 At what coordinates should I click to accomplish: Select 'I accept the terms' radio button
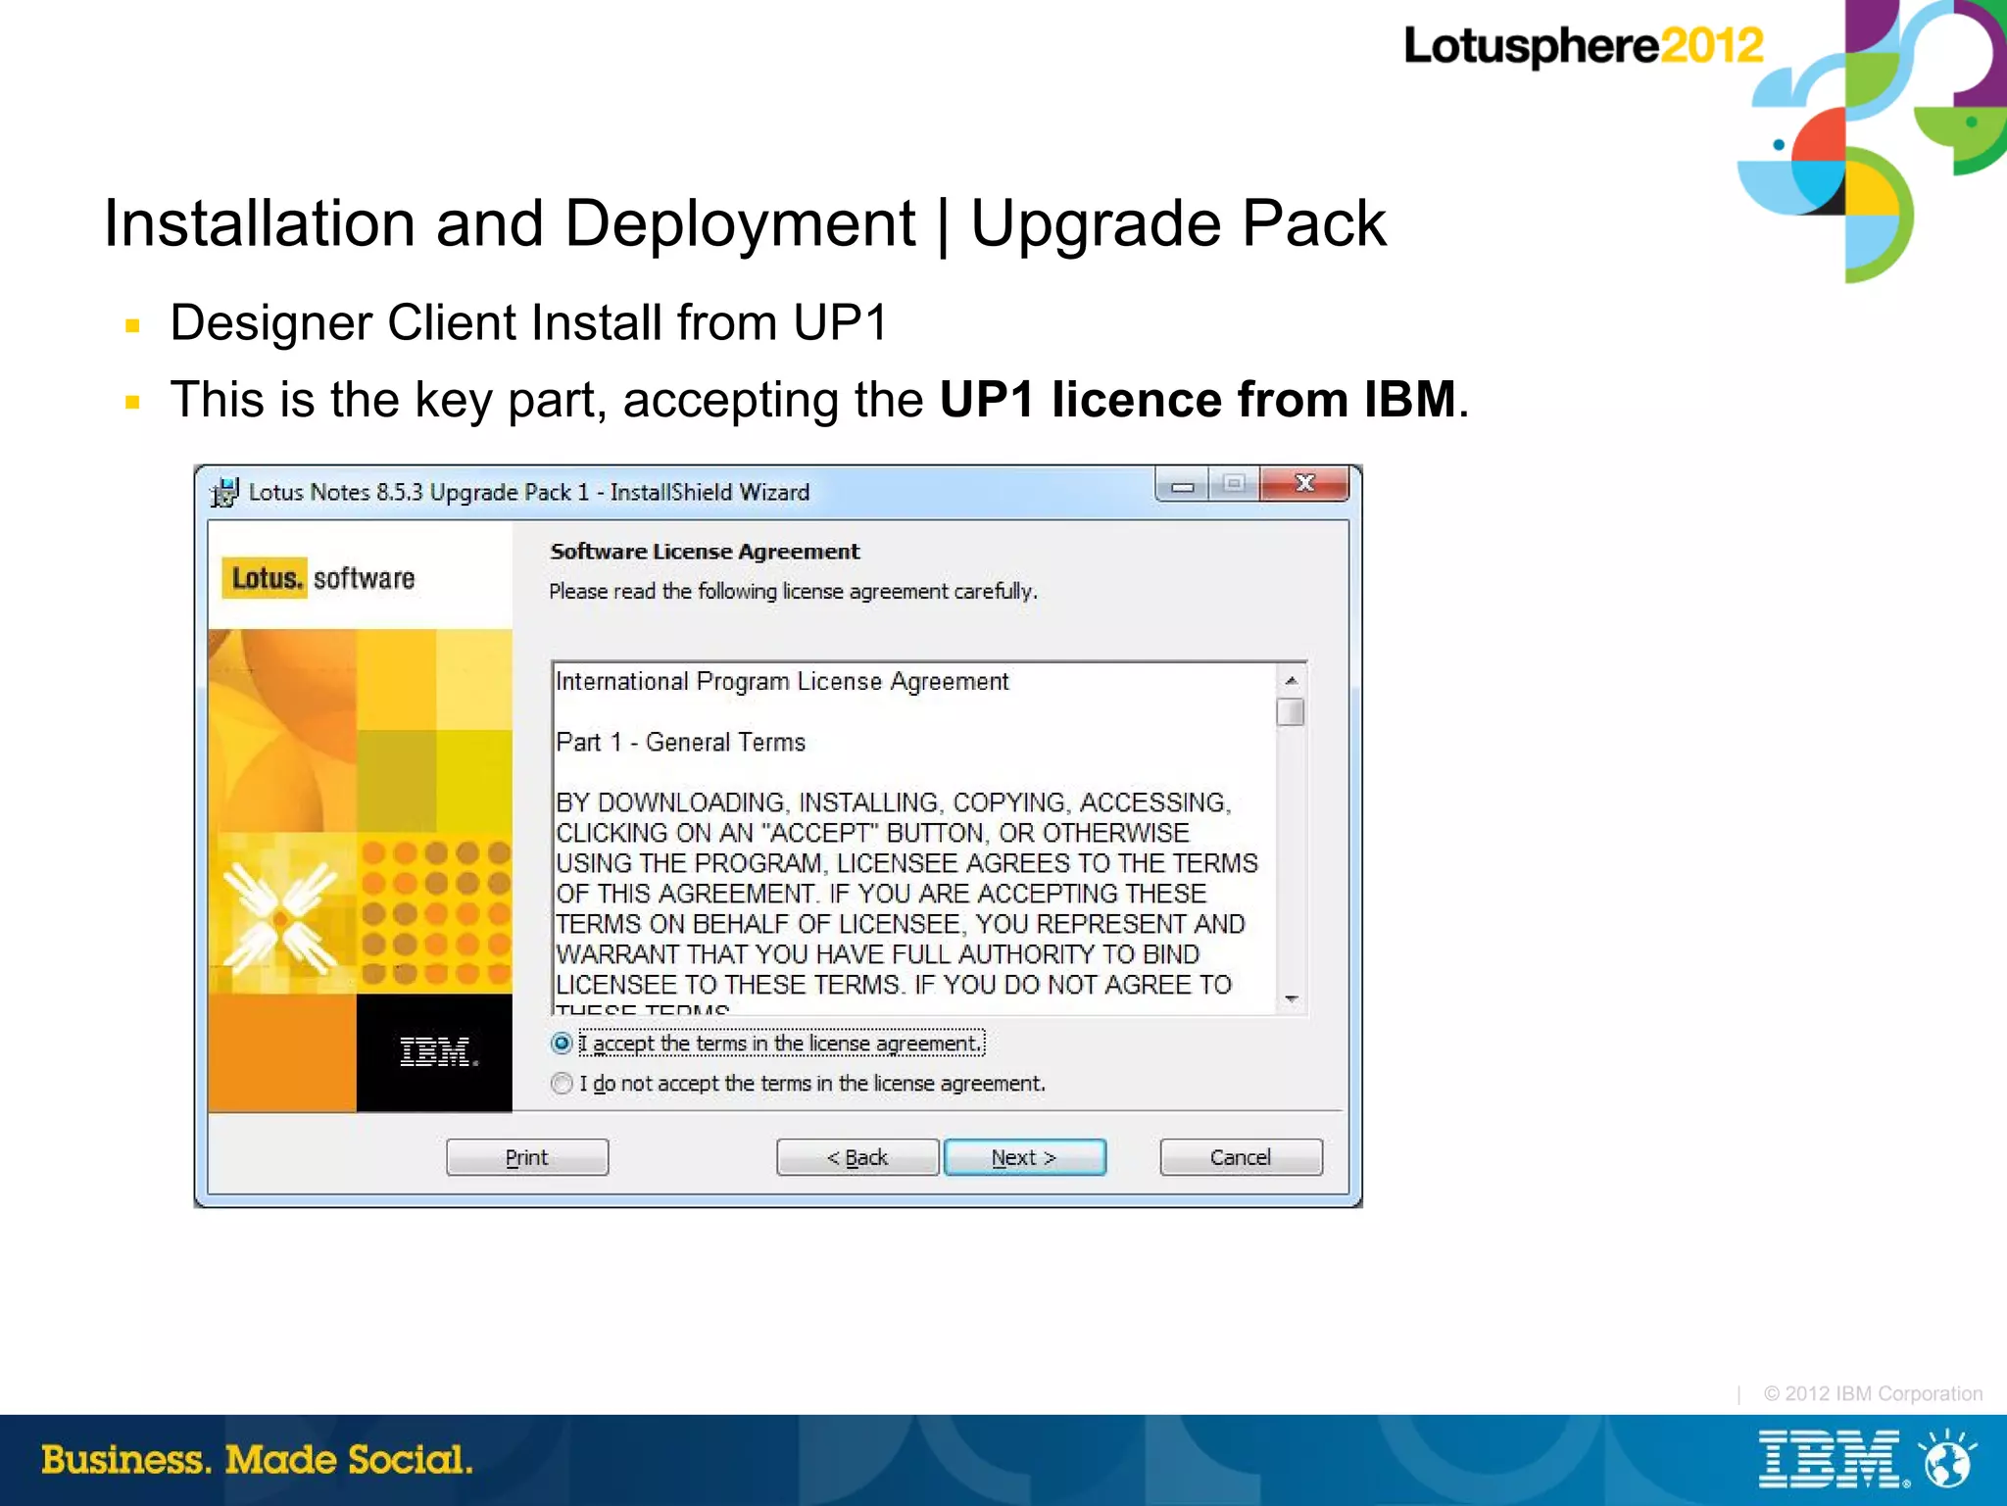tap(562, 1044)
